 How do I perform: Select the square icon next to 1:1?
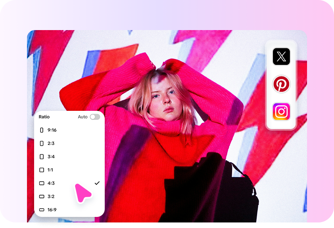[x=42, y=170]
